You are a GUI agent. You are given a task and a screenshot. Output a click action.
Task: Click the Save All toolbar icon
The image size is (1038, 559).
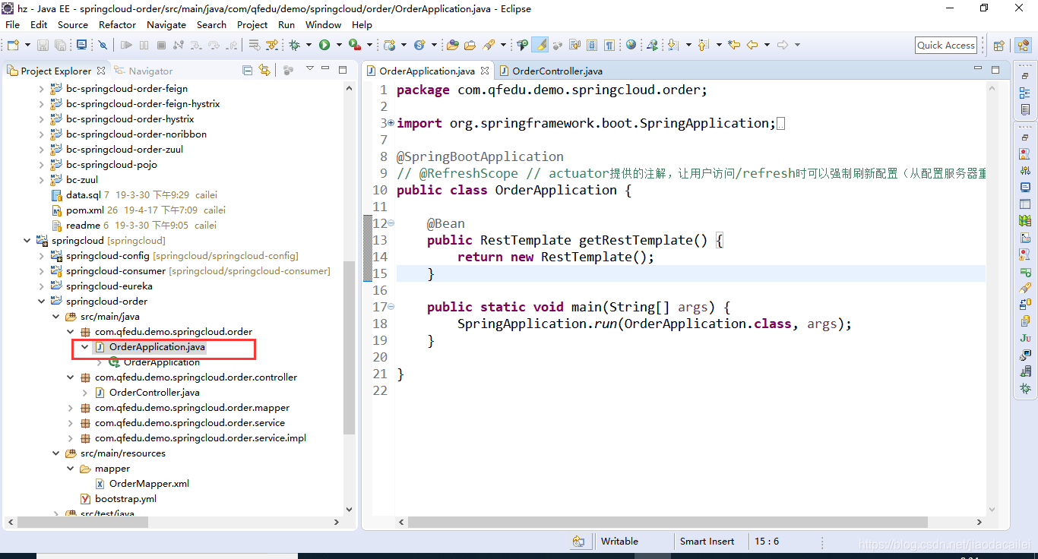pos(60,45)
